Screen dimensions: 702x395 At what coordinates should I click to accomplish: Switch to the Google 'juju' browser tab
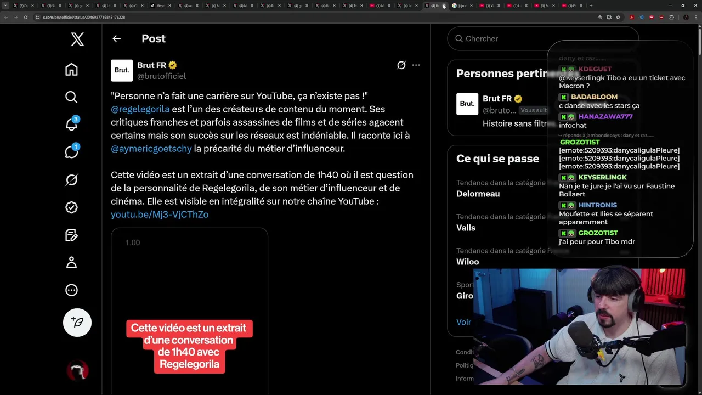461,5
